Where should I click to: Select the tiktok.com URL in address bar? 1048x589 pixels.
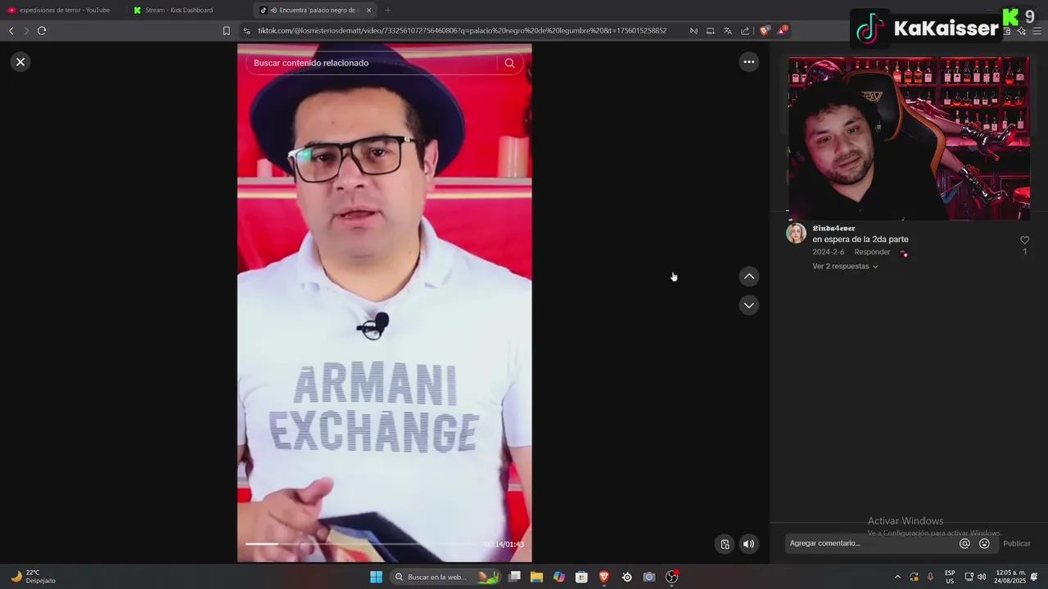pos(462,30)
